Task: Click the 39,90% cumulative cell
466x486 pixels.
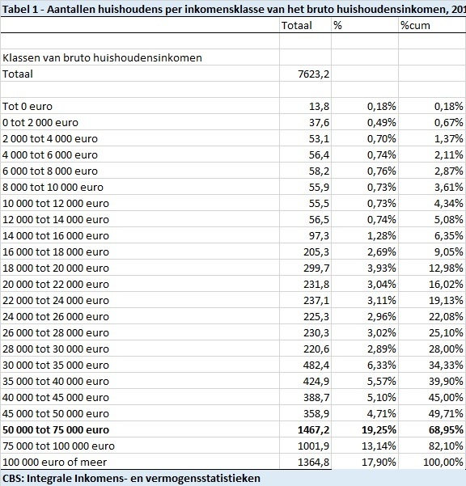Action: click(432, 381)
